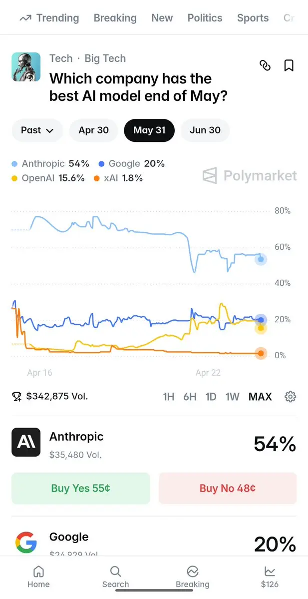Screen dimensions: 308x599
Task: Open chart settings gear icon
Action: [290, 397]
